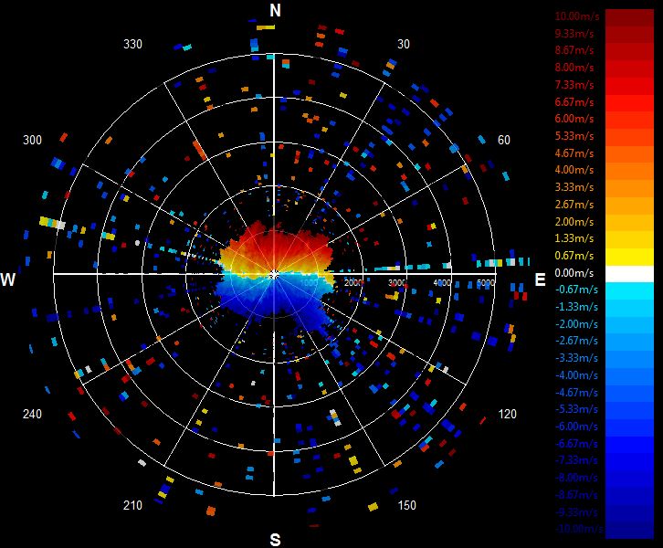Click the -8.67m/s legend label
663x548 pixels.
(x=577, y=495)
